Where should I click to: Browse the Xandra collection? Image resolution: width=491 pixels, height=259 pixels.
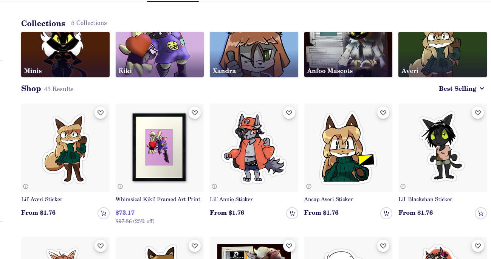pyautogui.click(x=254, y=54)
